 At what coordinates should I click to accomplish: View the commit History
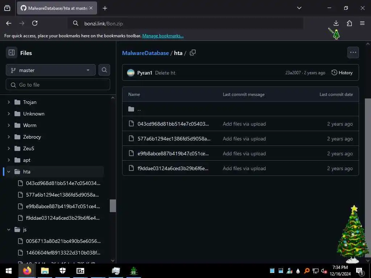click(342, 72)
